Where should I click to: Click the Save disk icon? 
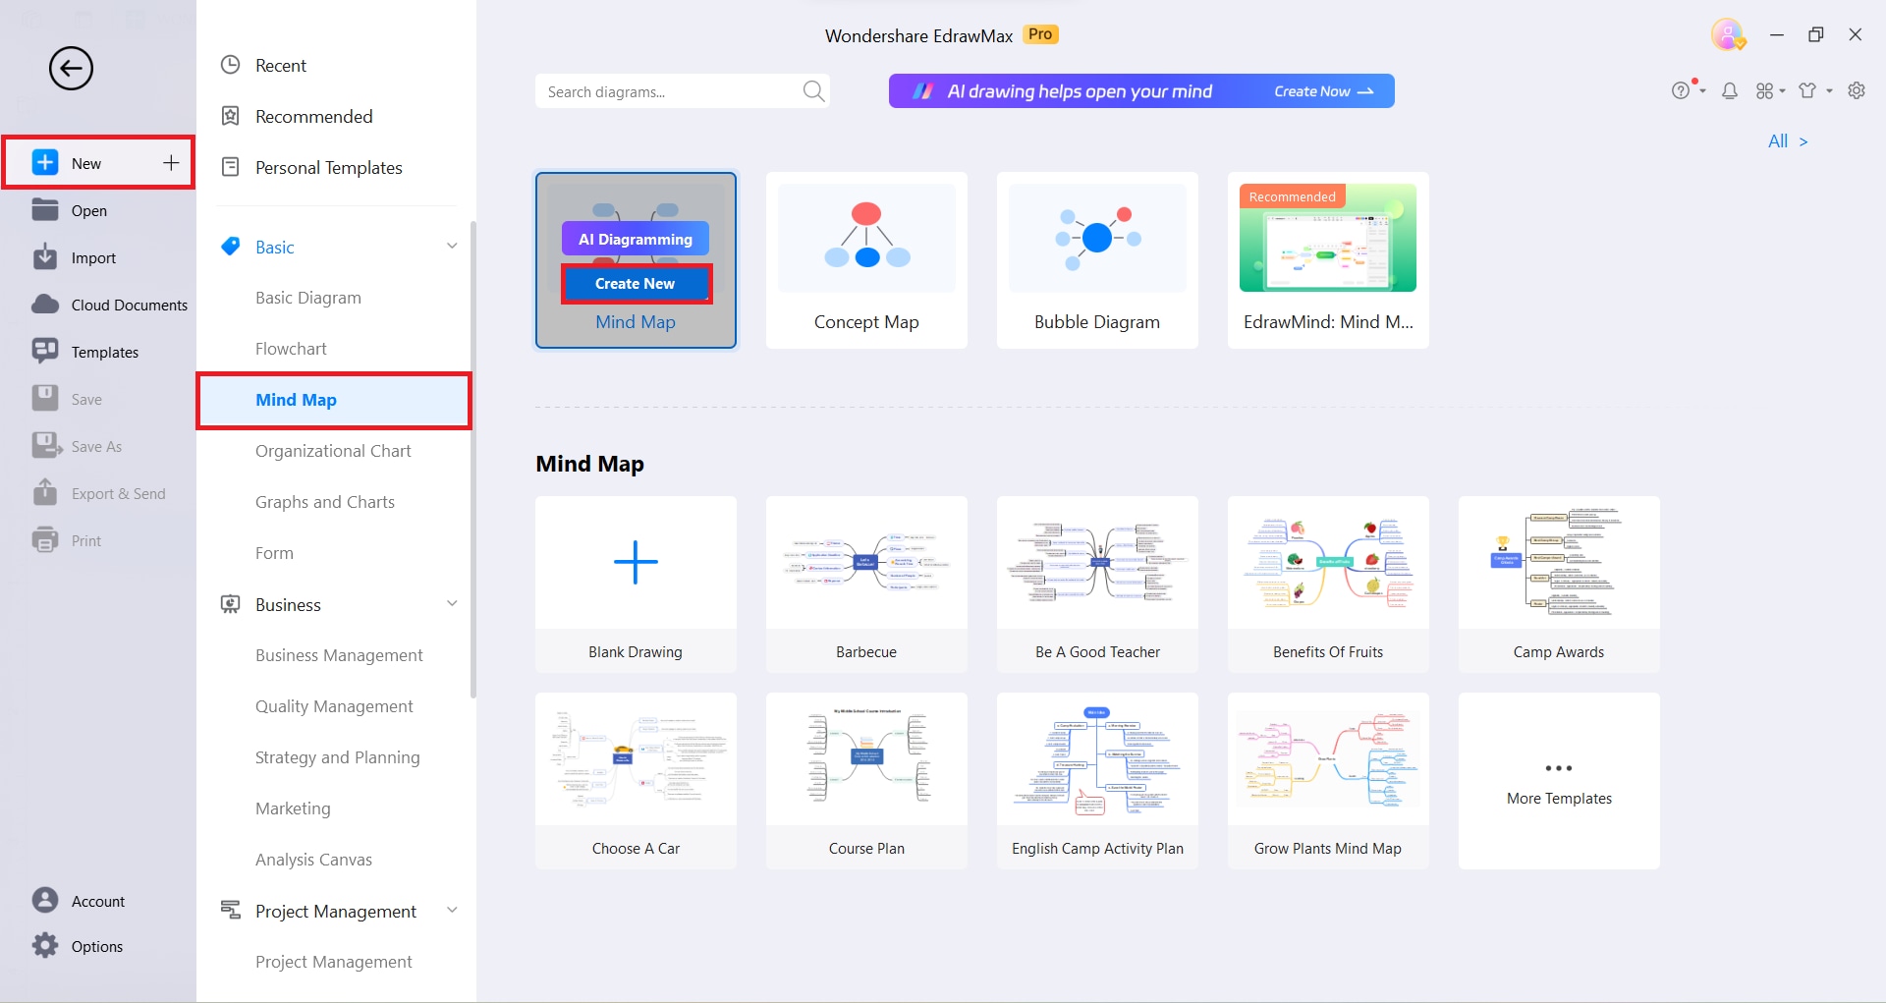tap(45, 399)
